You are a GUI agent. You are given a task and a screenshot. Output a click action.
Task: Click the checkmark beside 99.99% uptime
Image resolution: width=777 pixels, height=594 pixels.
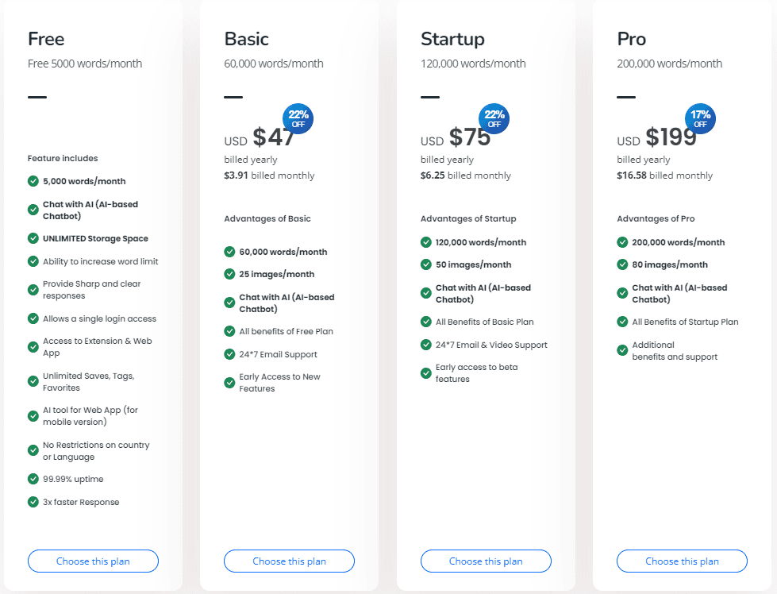click(x=33, y=479)
